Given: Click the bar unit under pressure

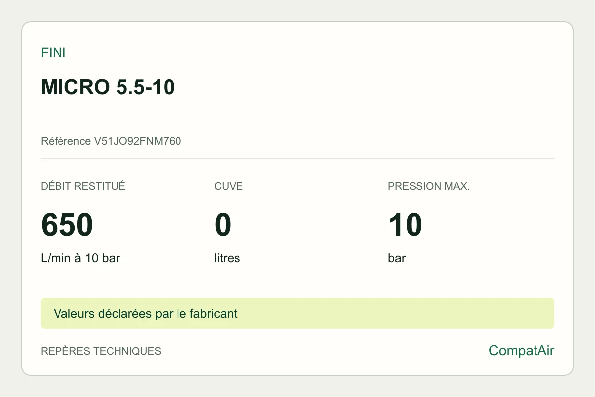Looking at the screenshot, I should 397,258.
